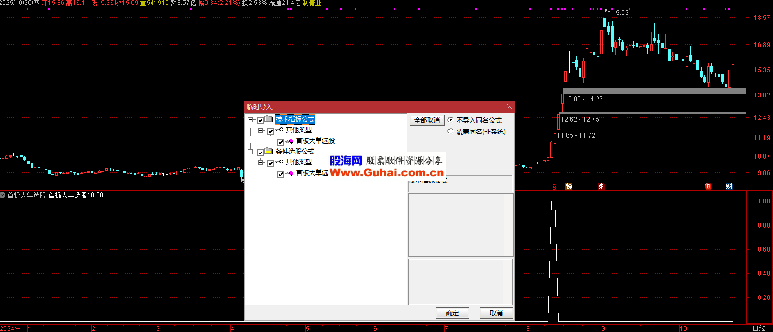Image resolution: width=773 pixels, height=332 pixels.
Task: Click the red B marker icon
Action: tap(708, 186)
